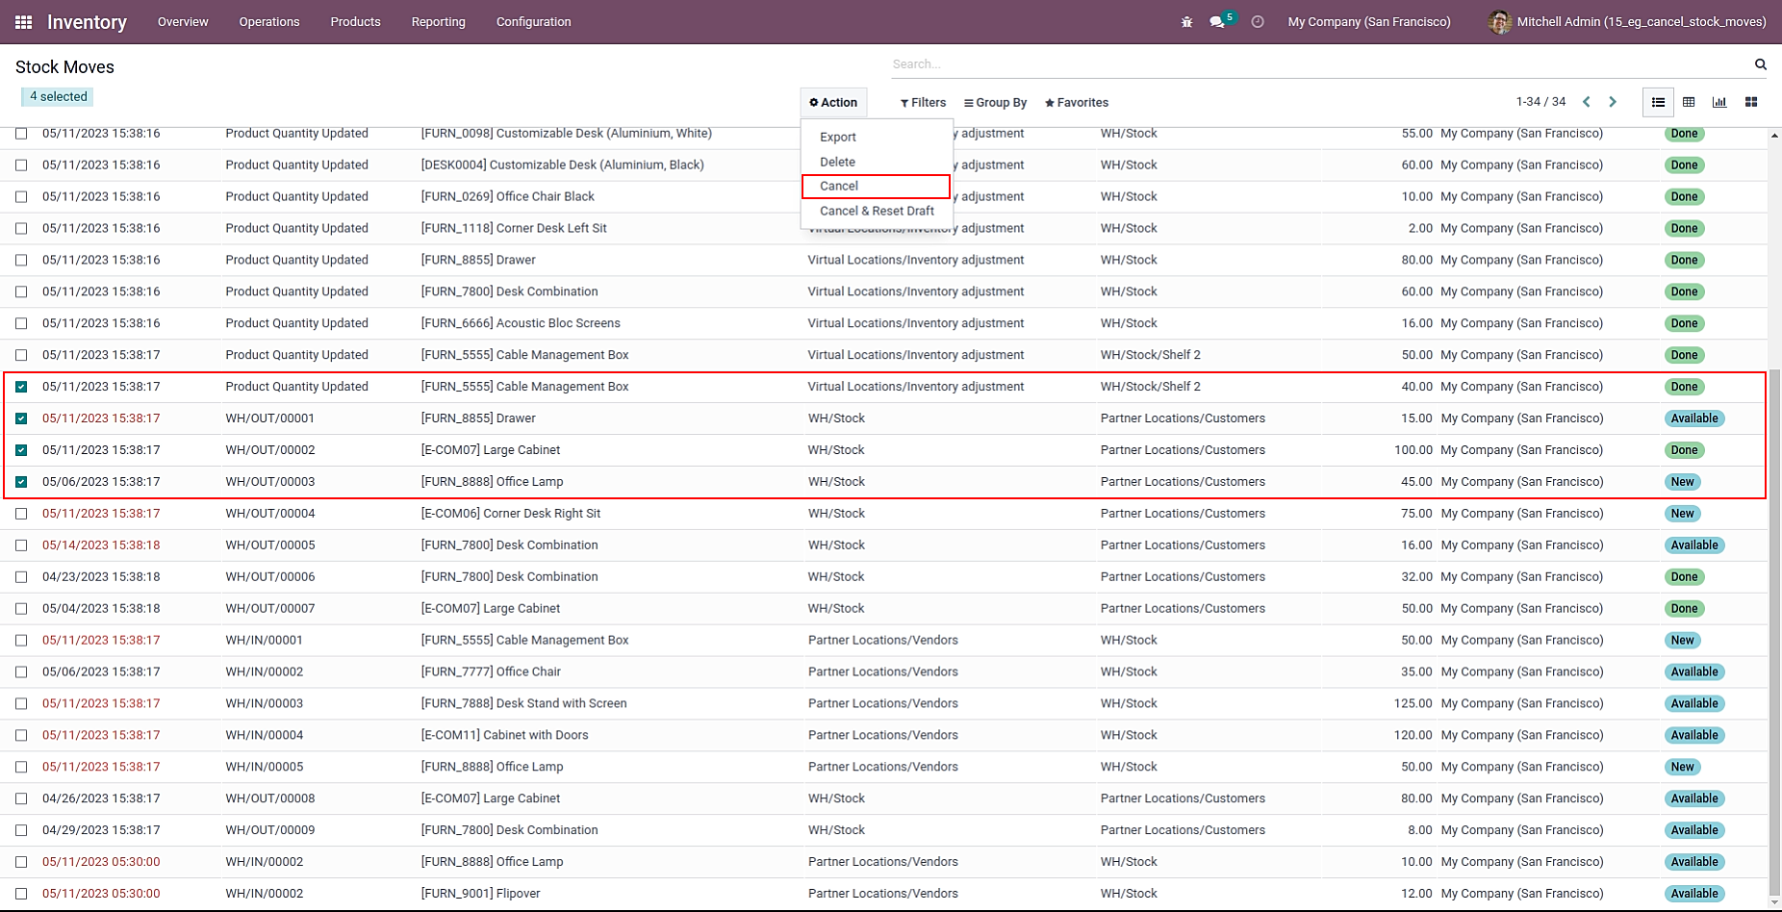
Task: Uncheck the WH/OUT/00001 Drawer row
Action: [21, 418]
